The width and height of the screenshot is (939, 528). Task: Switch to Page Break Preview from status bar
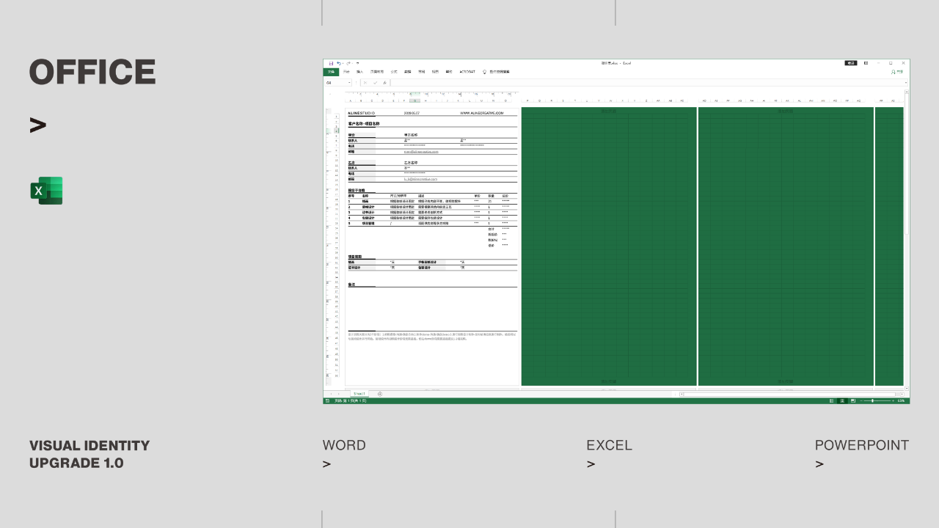pos(853,401)
